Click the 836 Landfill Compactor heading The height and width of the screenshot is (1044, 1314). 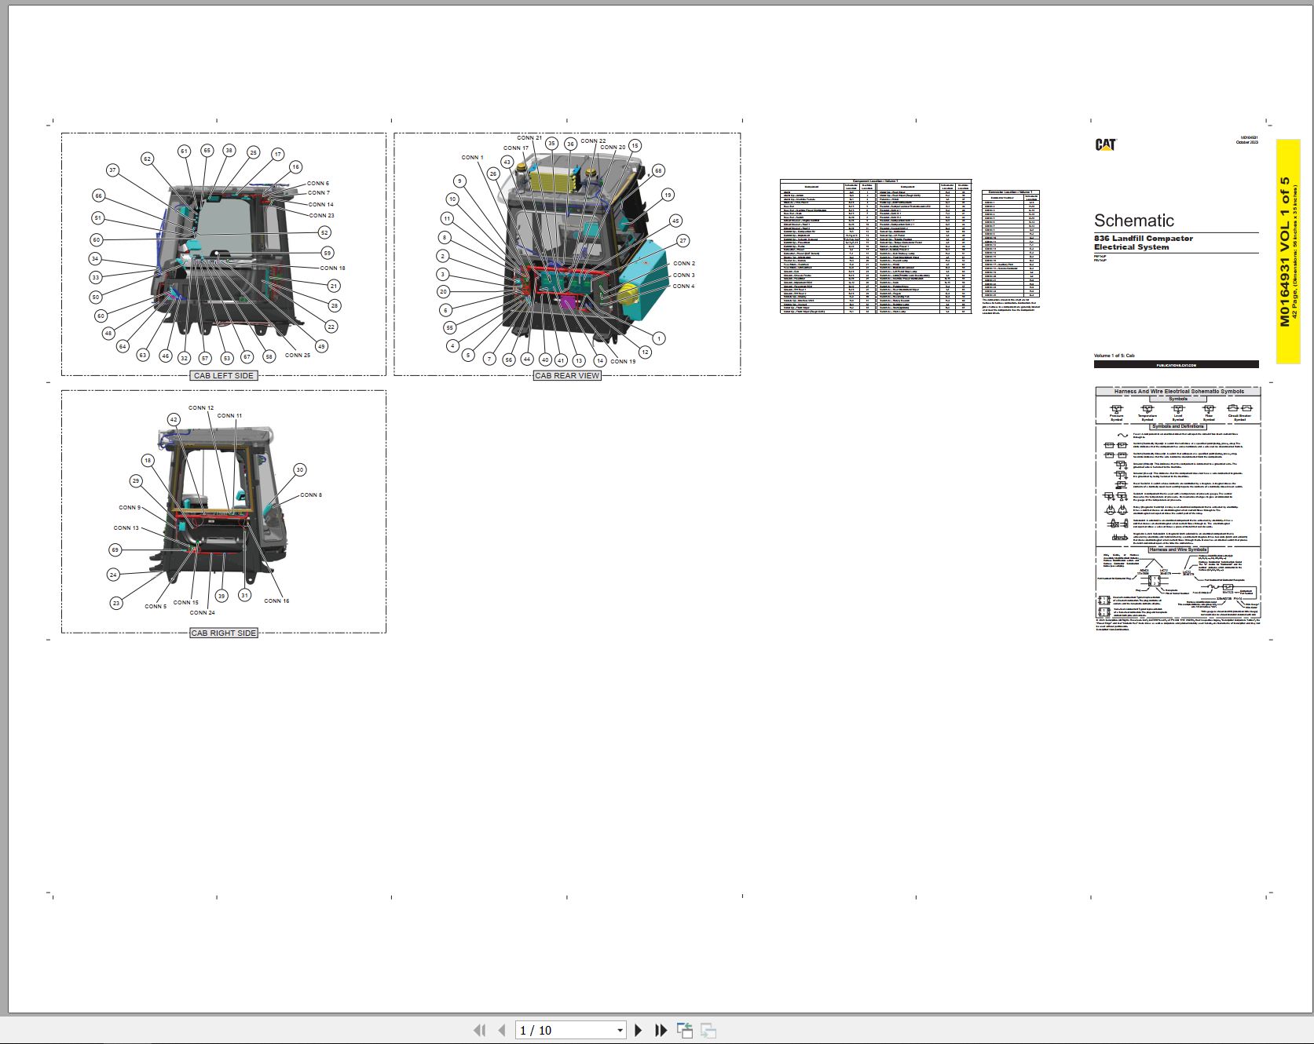(1144, 238)
